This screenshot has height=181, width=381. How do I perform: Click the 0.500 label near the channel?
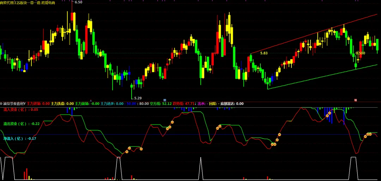360,53
